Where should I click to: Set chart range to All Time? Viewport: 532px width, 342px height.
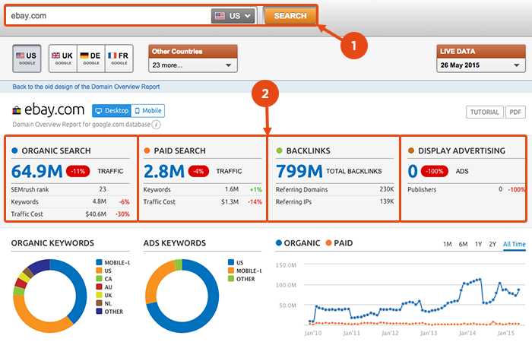tap(514, 244)
